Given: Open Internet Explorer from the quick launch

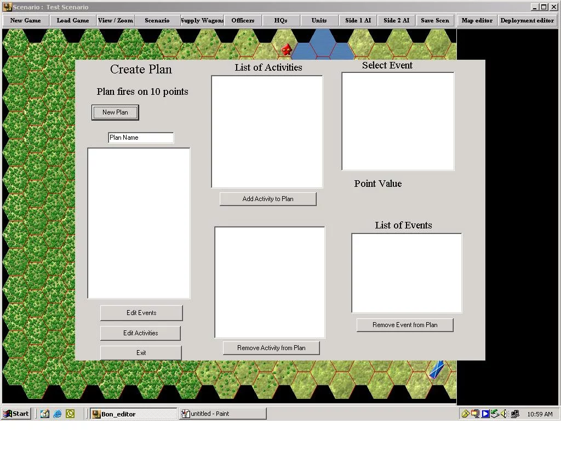Looking at the screenshot, I should (x=57, y=414).
